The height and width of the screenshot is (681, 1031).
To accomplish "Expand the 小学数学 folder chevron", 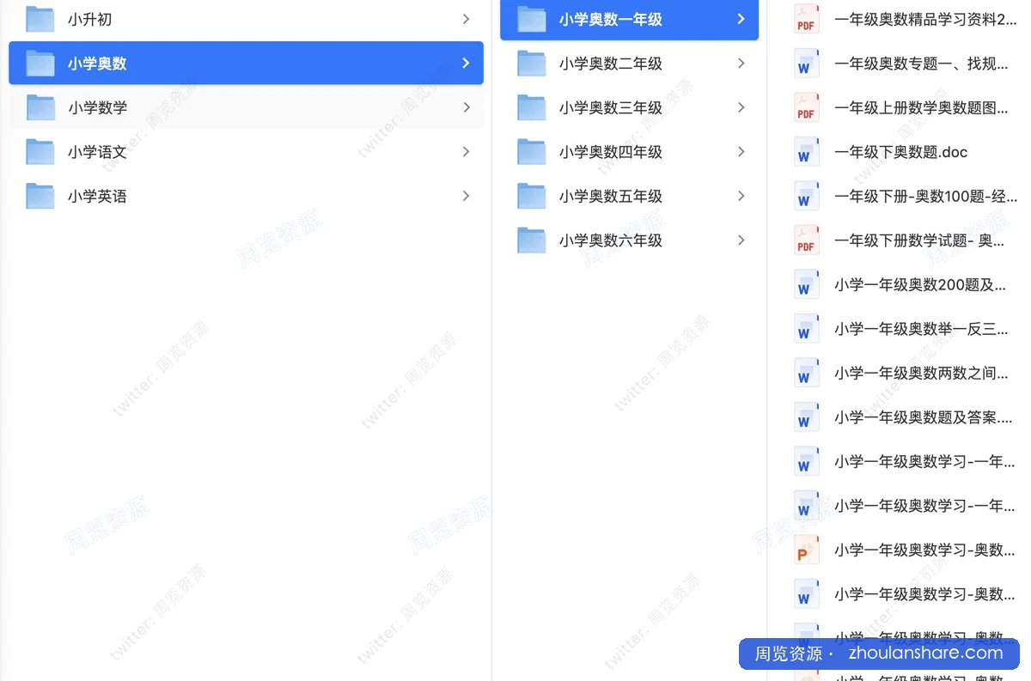I will point(466,107).
